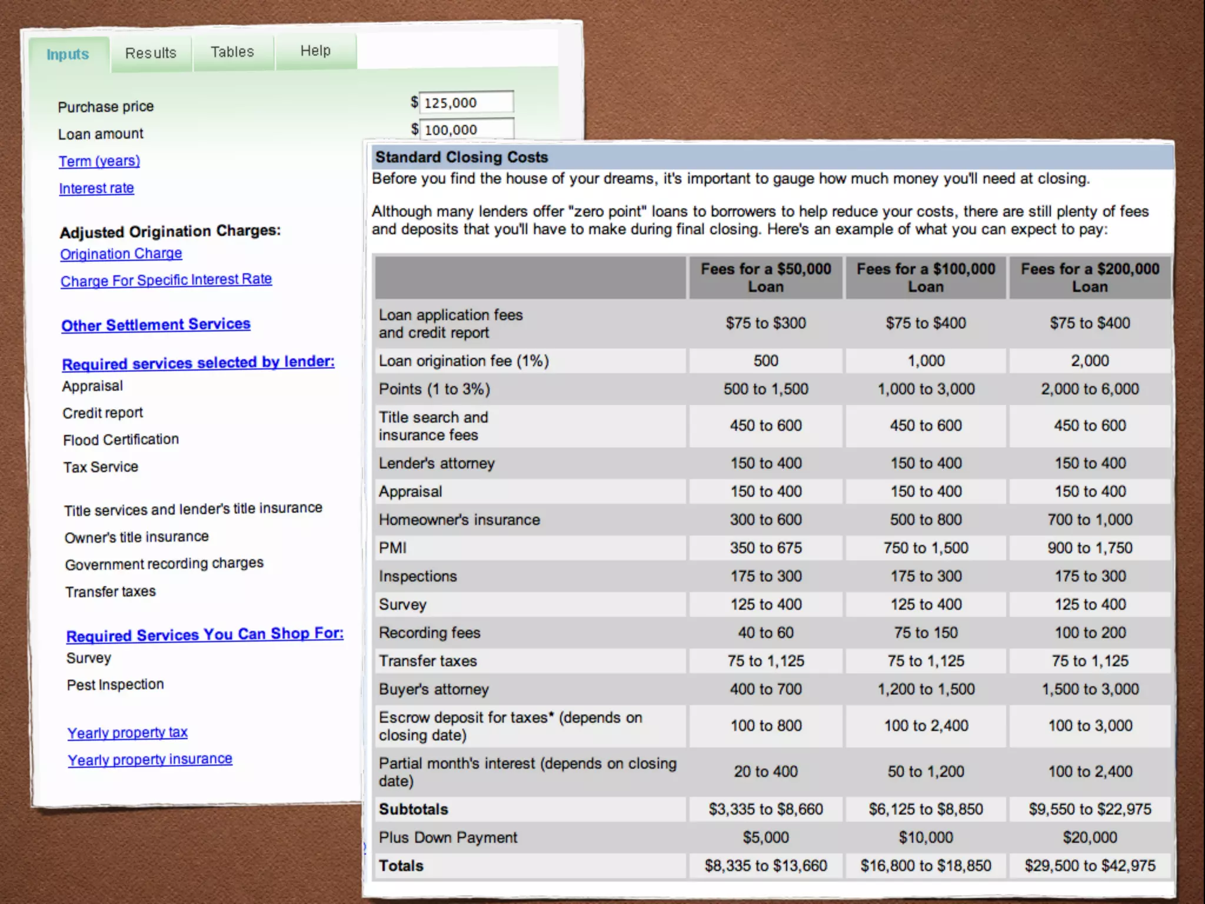1205x904 pixels.
Task: Open the Help tab
Action: (x=315, y=51)
